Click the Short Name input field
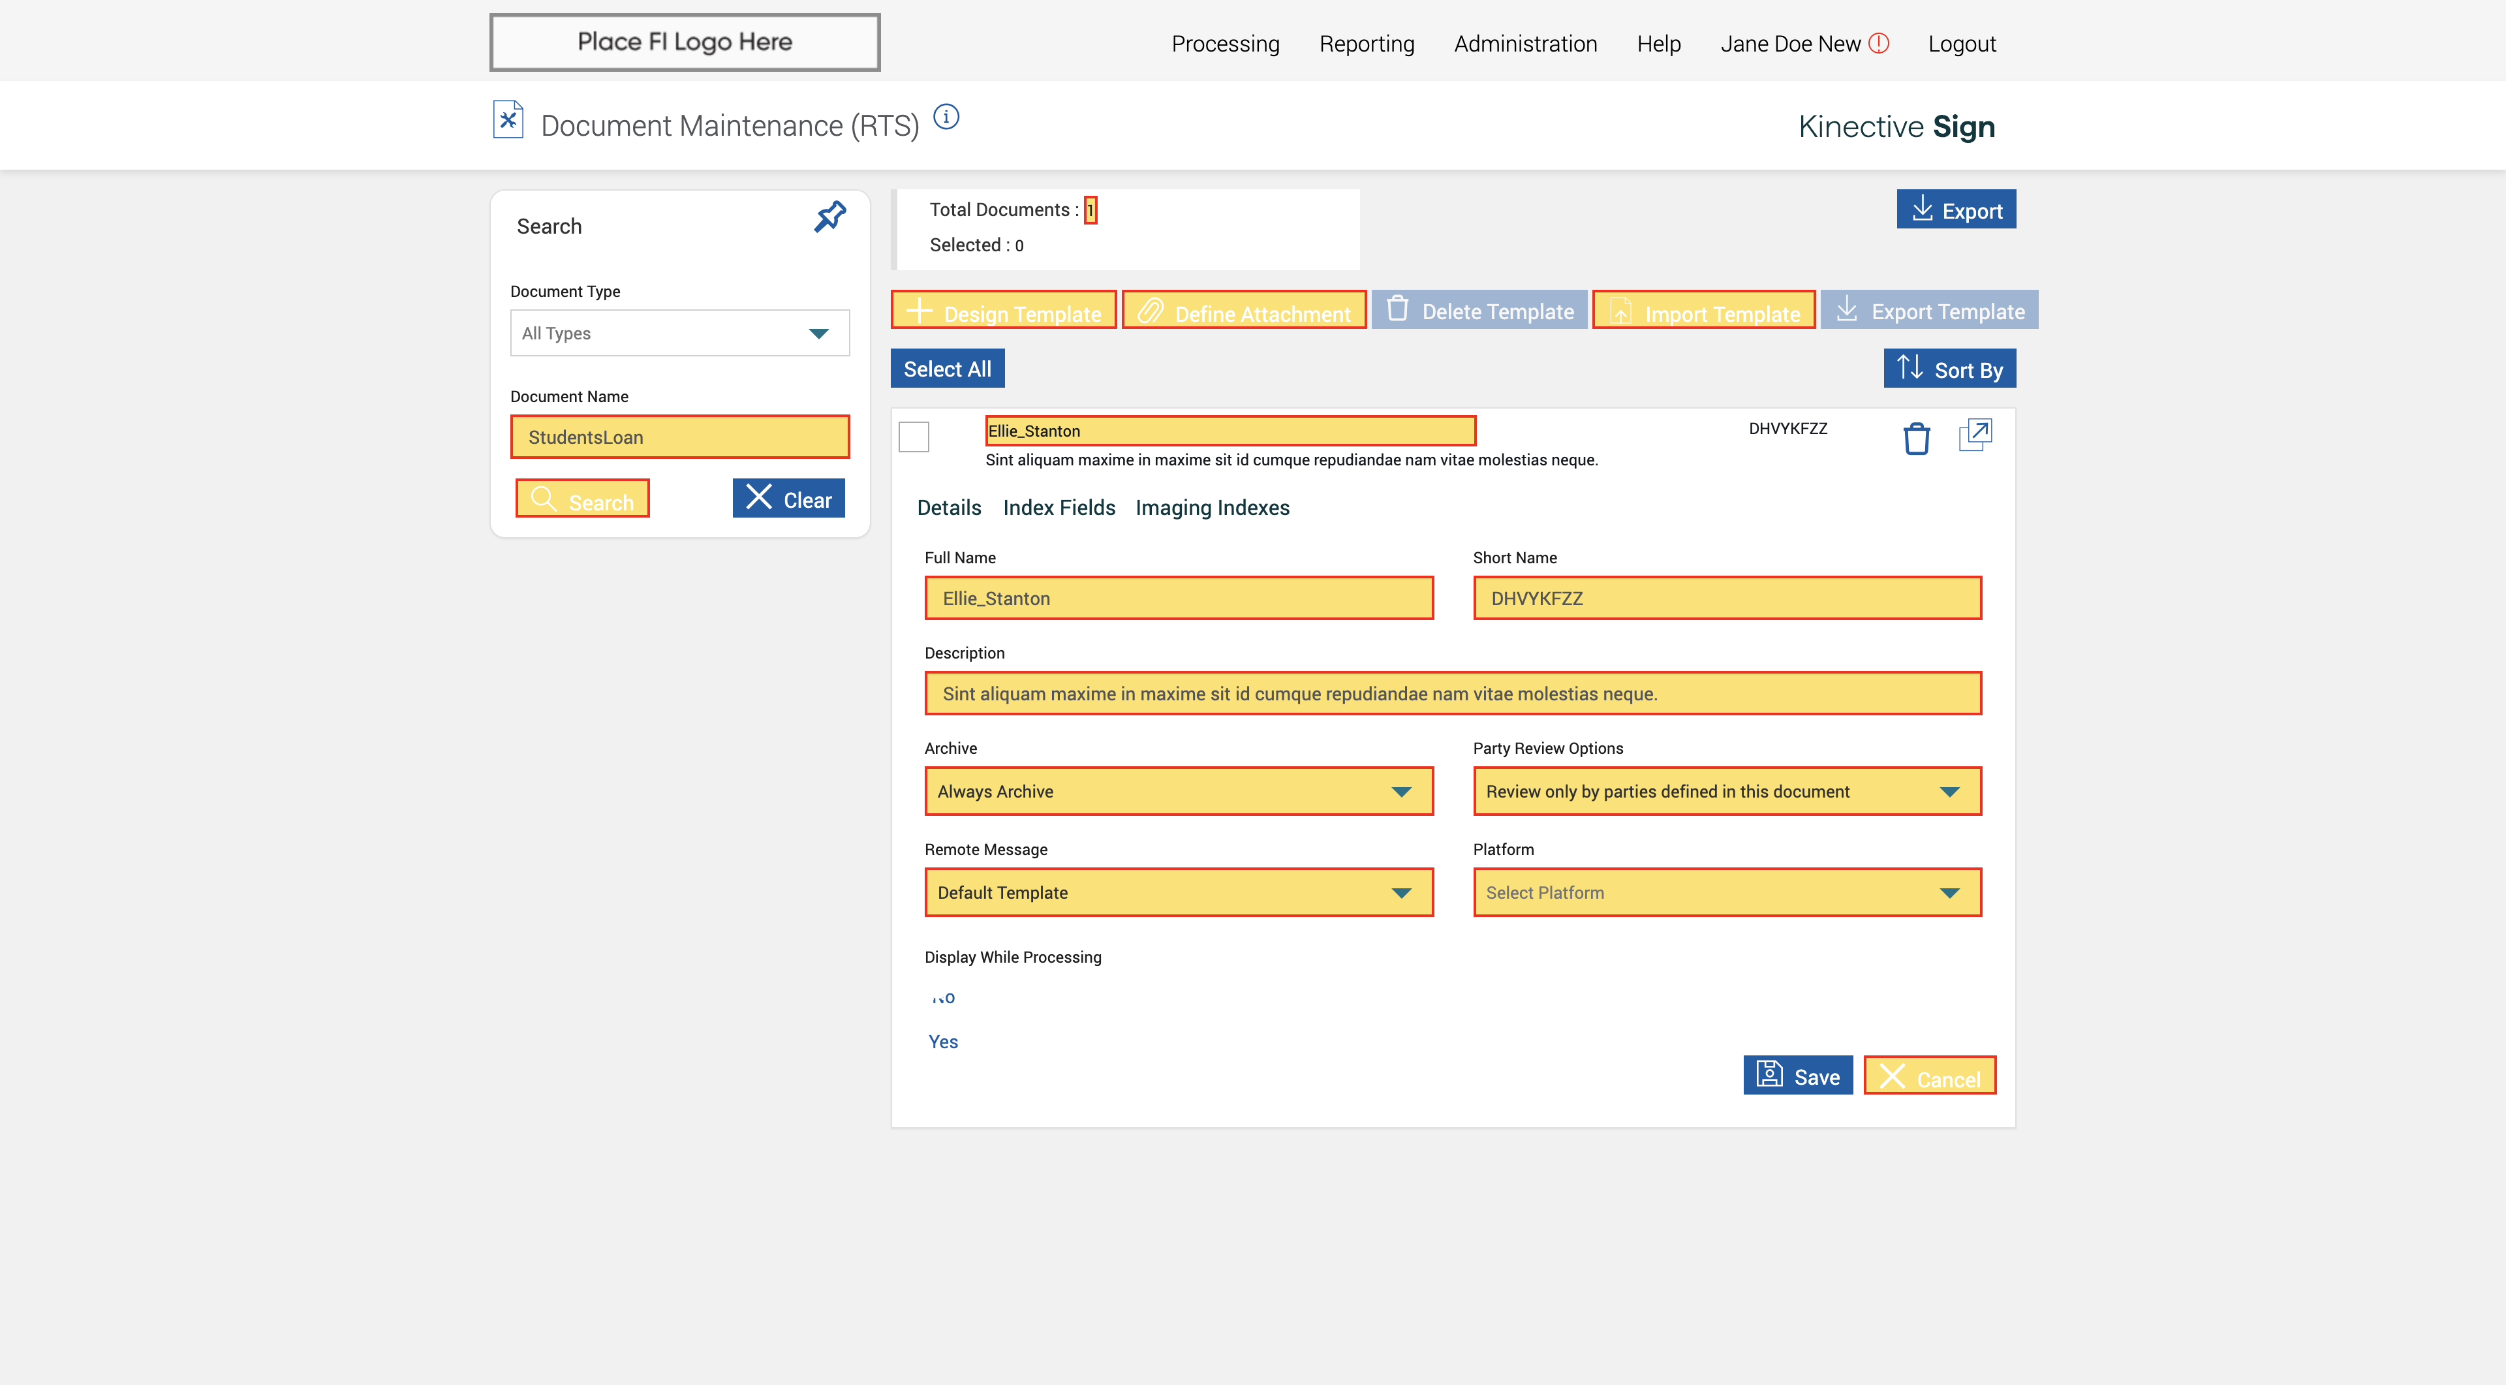The width and height of the screenshot is (2506, 1385). [1725, 598]
